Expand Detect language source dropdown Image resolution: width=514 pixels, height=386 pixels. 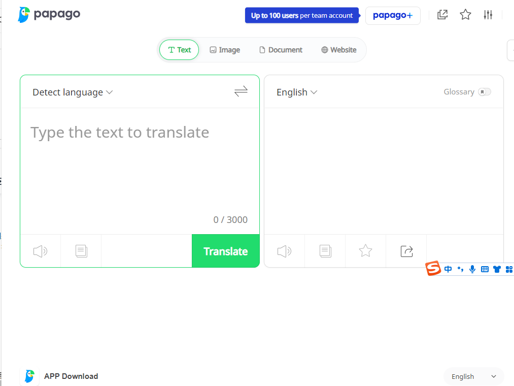point(73,92)
